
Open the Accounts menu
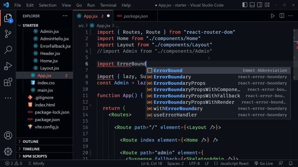click(8, 135)
